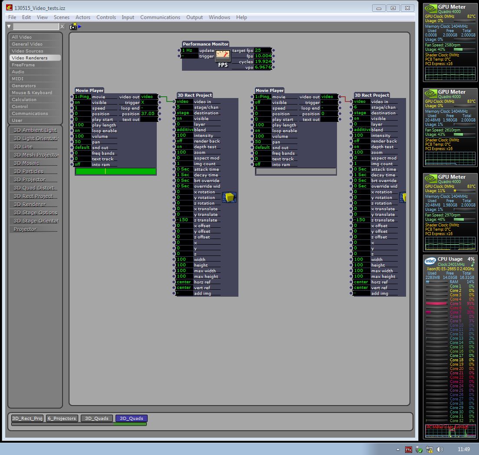Open first 3D Rect Project horz ref 'center' option
This screenshot has width=479, height=455.
pyautogui.click(x=185, y=282)
